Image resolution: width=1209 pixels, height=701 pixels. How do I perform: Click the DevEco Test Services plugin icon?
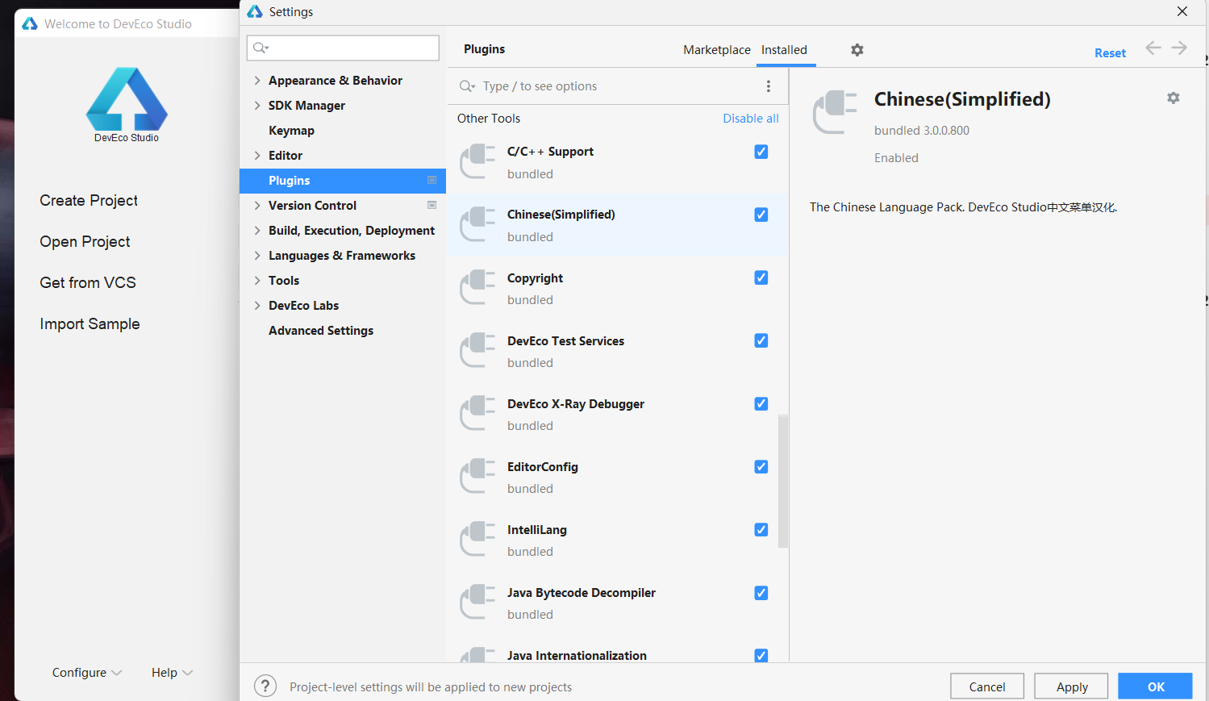click(477, 350)
